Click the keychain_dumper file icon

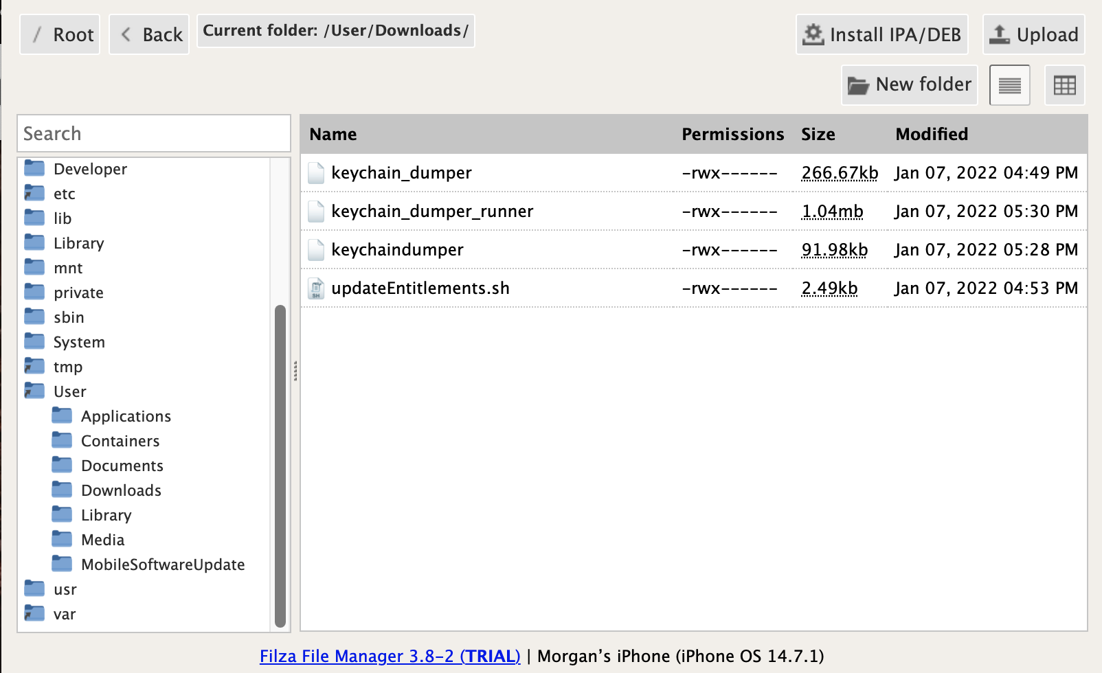pos(316,173)
